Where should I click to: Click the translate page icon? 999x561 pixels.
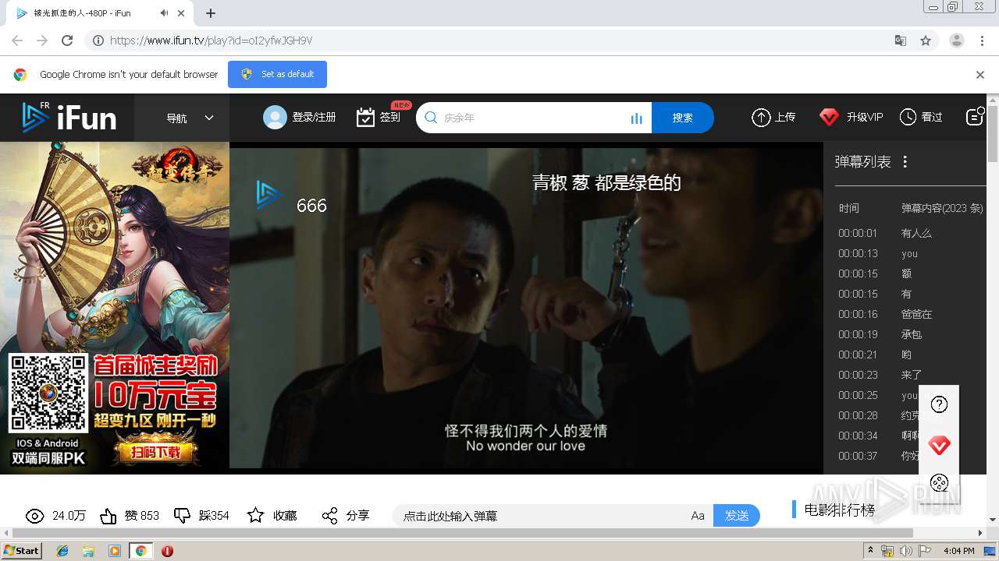901,41
